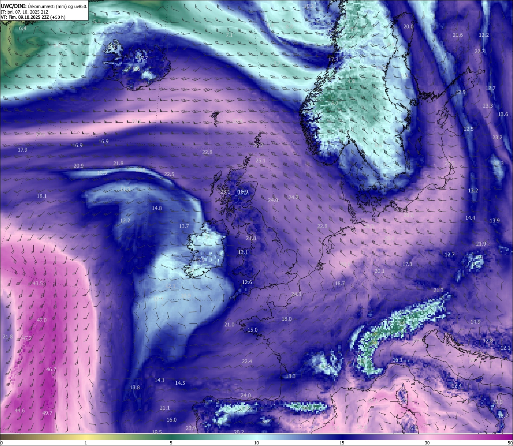Click the 13.2 value on the map
The height and width of the screenshot is (446, 513).
[473, 191]
